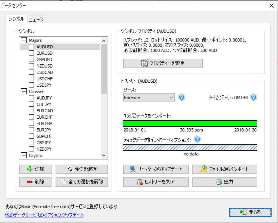
Task: Click symbol list scroll up arrow
Action: coord(104,41)
